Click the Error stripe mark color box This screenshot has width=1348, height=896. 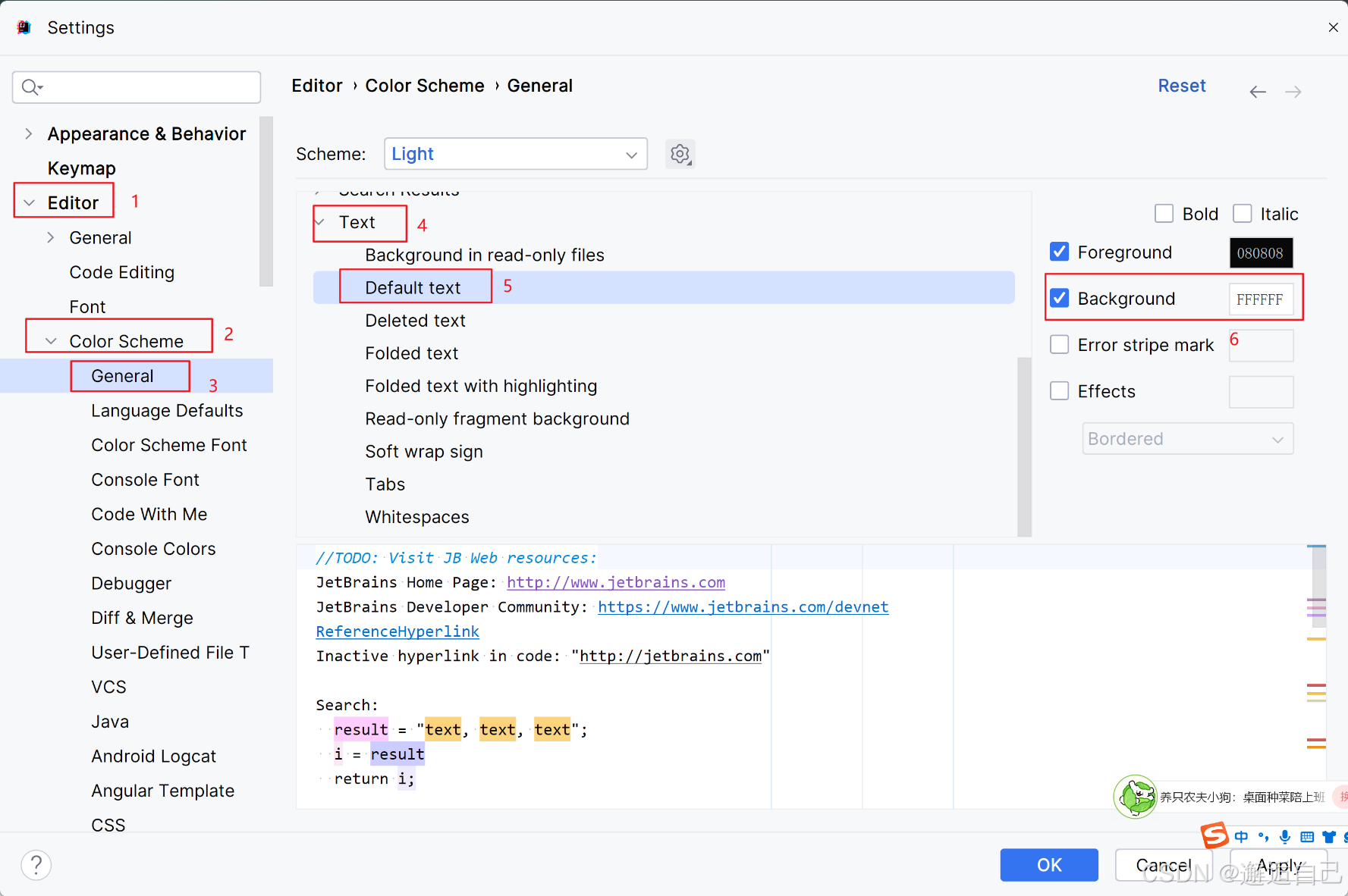pyautogui.click(x=1261, y=346)
